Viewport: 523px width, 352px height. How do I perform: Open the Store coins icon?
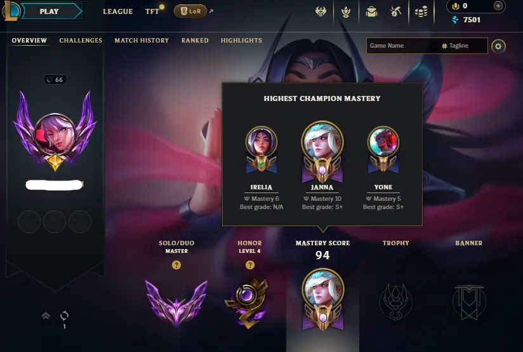coord(421,12)
